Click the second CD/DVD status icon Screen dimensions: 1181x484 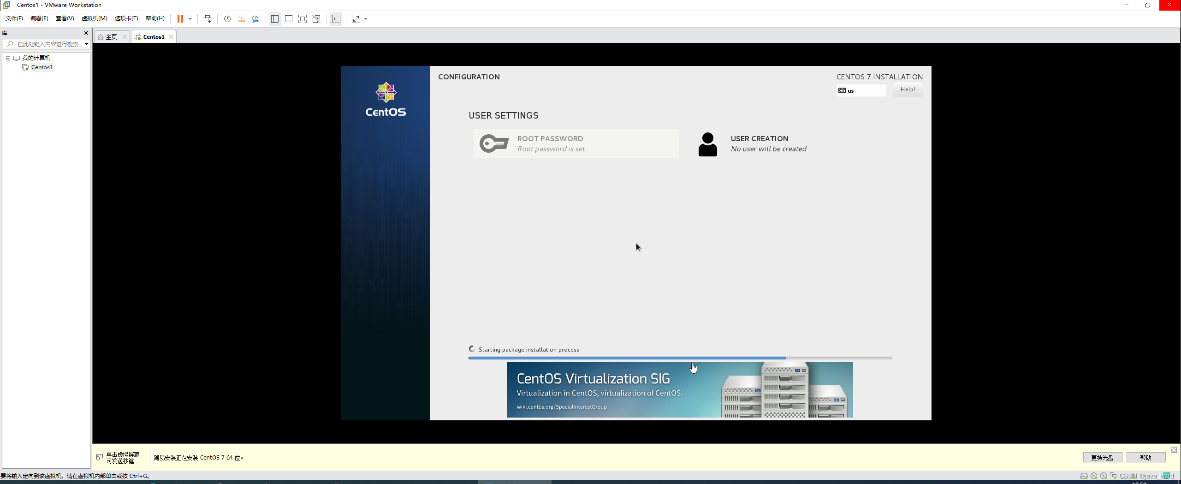tap(1104, 476)
